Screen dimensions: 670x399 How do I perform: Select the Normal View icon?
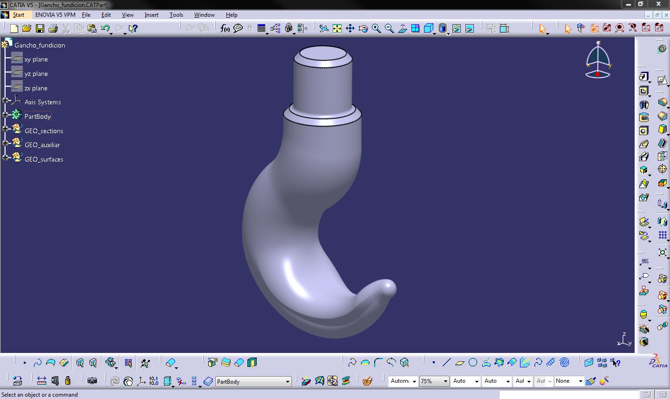point(402,28)
